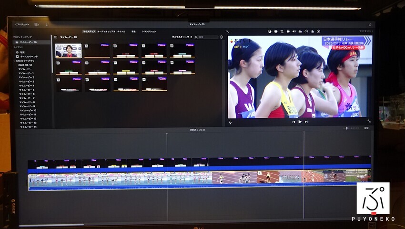Open noise reduction equalizer icon
Image resolution: width=405 pixels, height=229 pixels.
tap(300, 31)
